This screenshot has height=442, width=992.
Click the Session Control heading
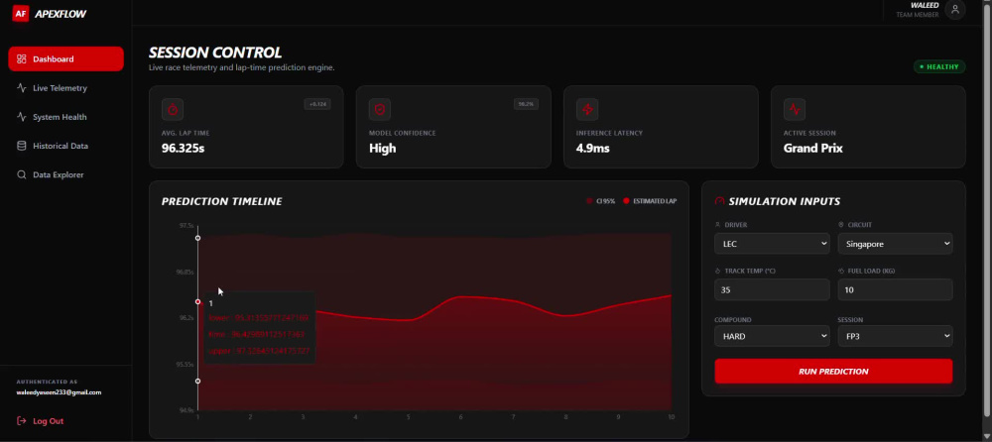215,53
